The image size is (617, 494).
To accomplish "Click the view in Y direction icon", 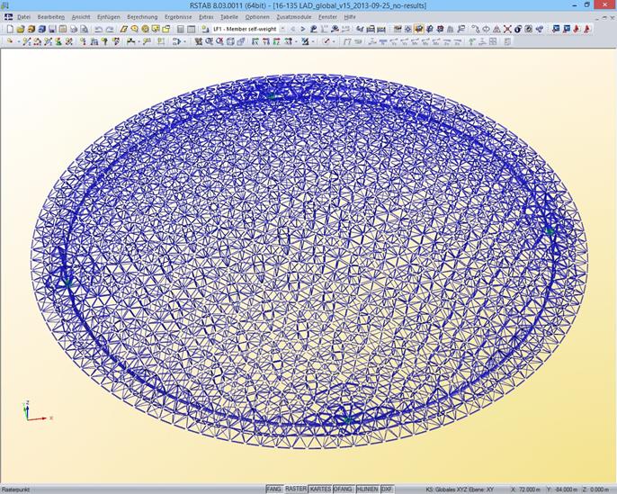I will coord(265,41).
